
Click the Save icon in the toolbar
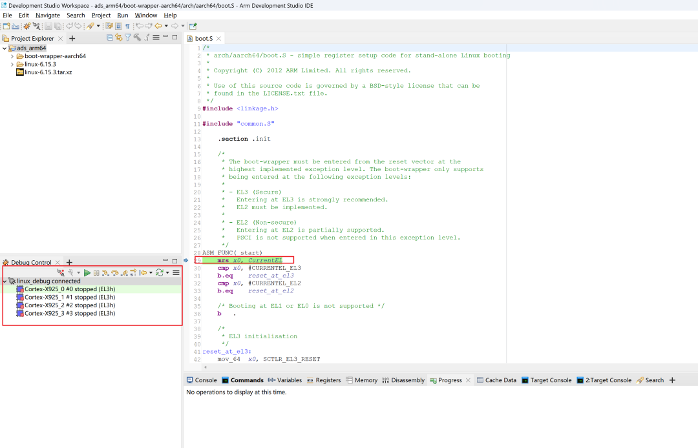click(48, 26)
